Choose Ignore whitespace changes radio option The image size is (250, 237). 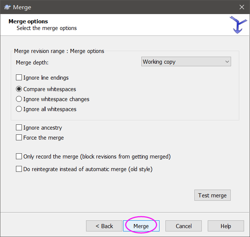pyautogui.click(x=19, y=99)
